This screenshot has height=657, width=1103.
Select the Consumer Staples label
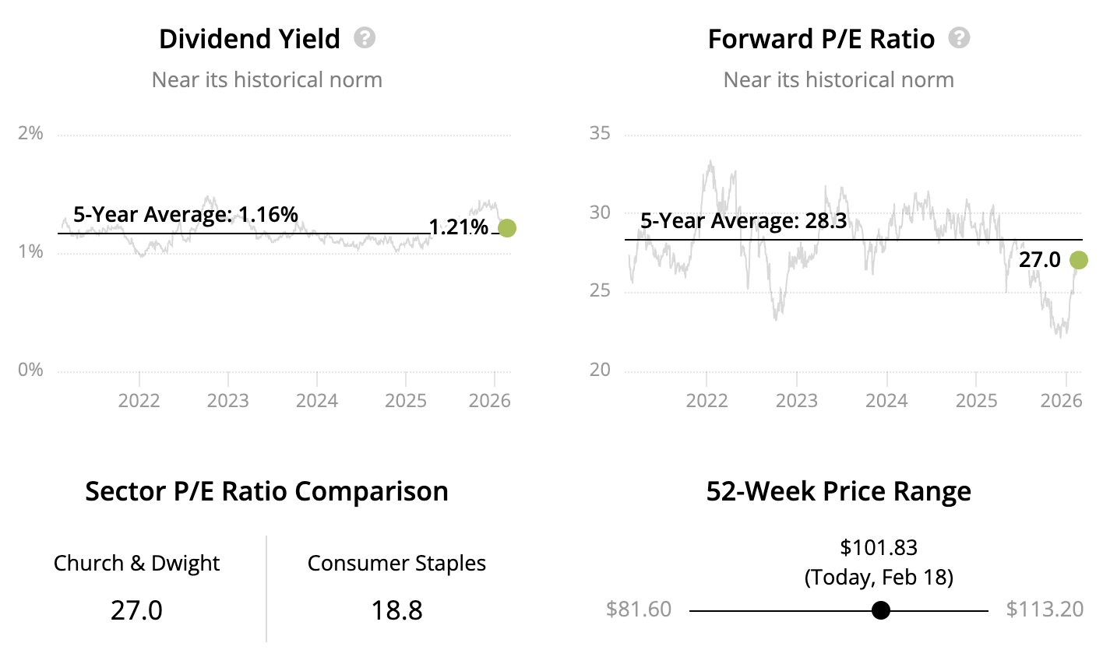(x=396, y=564)
